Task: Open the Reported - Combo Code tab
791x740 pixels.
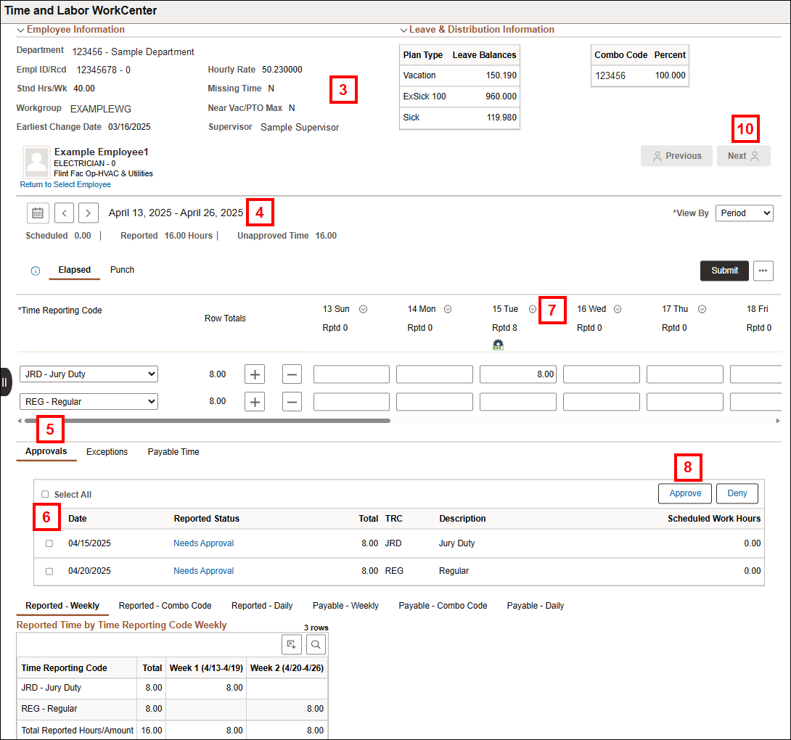Action: point(165,606)
